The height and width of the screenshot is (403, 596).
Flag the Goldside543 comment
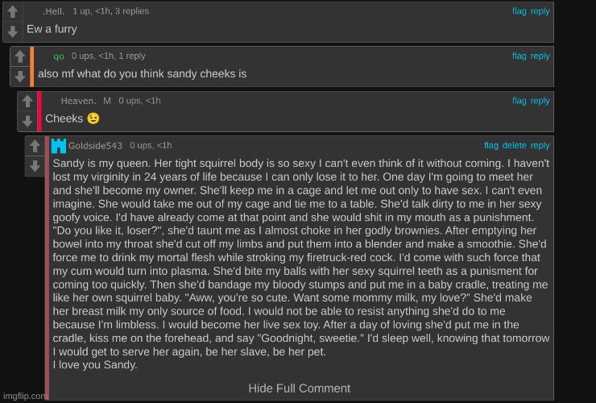pyautogui.click(x=491, y=146)
